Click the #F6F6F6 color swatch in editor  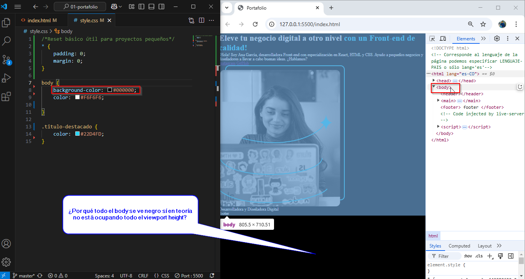[x=77, y=97]
